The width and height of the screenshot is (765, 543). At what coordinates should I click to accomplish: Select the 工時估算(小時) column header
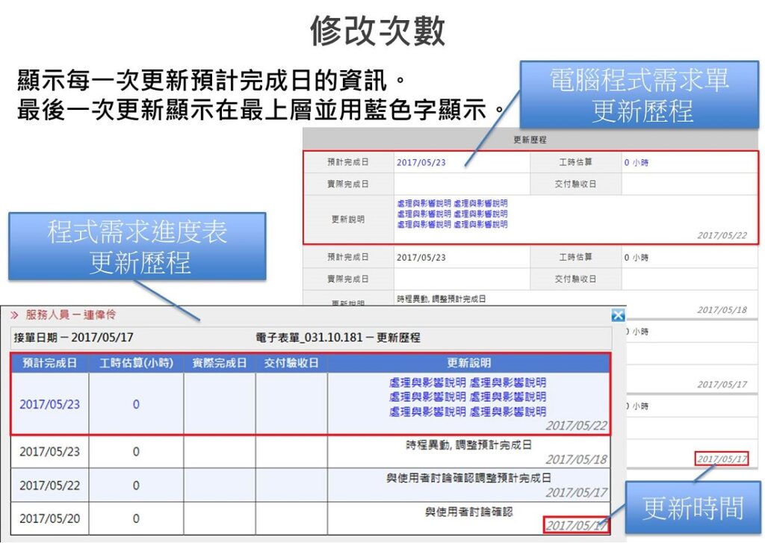[136, 363]
